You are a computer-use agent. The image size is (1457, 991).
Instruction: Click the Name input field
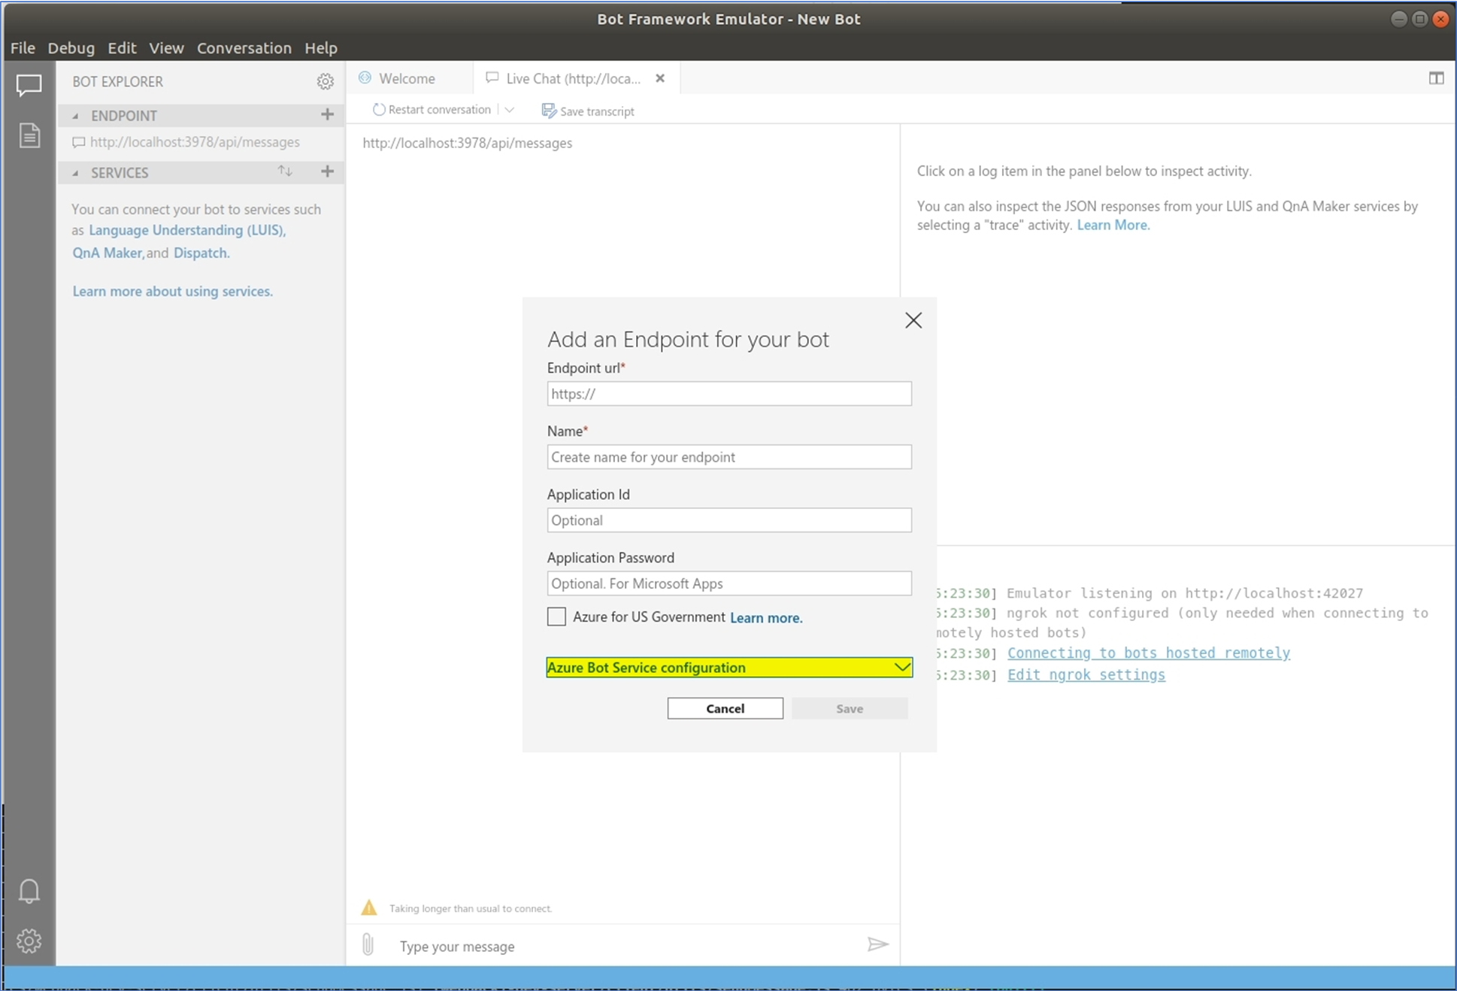pyautogui.click(x=729, y=457)
